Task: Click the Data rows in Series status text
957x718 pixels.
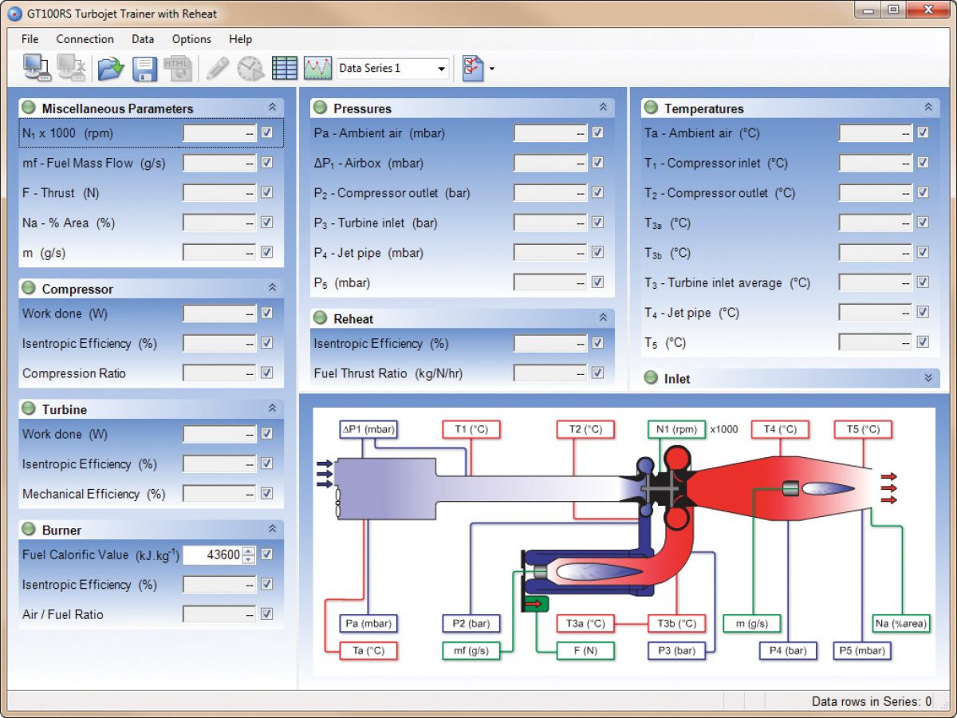Action: click(872, 701)
